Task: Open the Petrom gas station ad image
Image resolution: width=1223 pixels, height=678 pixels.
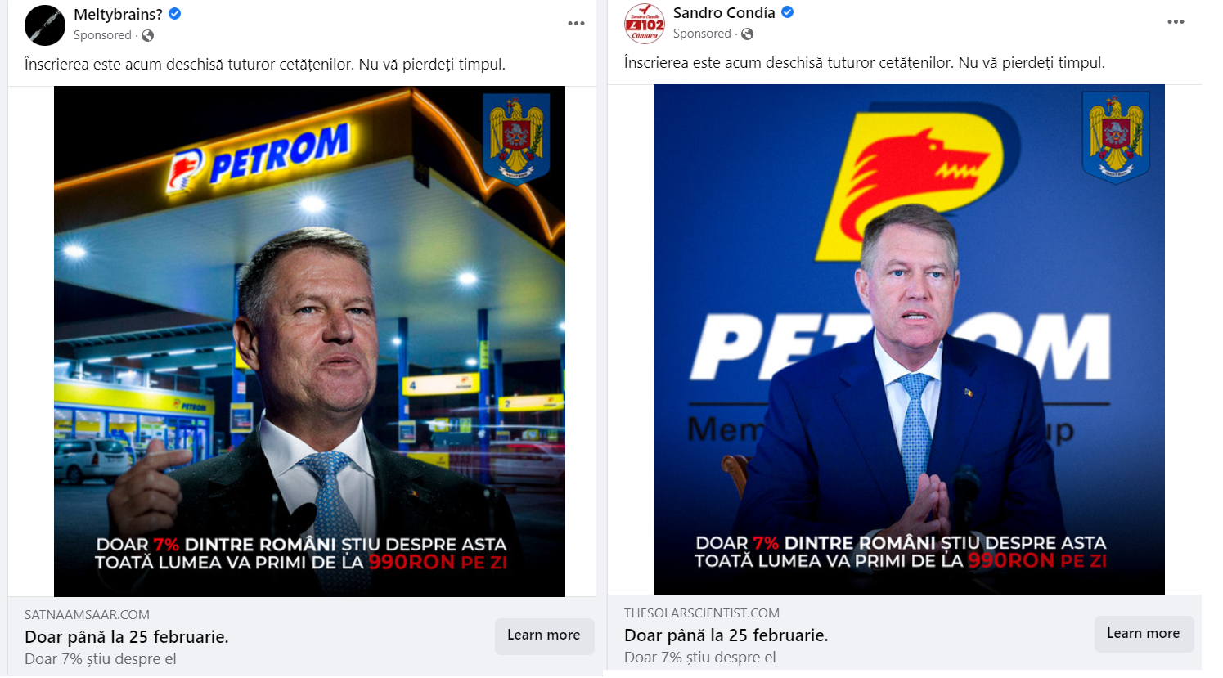Action: click(309, 341)
